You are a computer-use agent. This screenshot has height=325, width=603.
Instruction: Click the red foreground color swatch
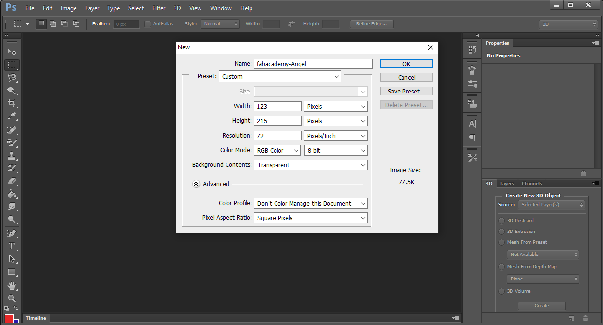[x=9, y=319]
